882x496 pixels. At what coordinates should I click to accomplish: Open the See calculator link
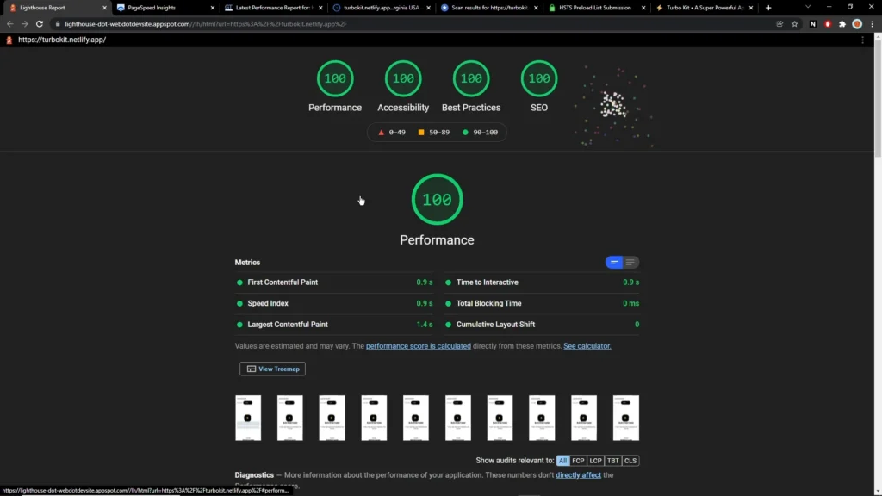click(587, 346)
